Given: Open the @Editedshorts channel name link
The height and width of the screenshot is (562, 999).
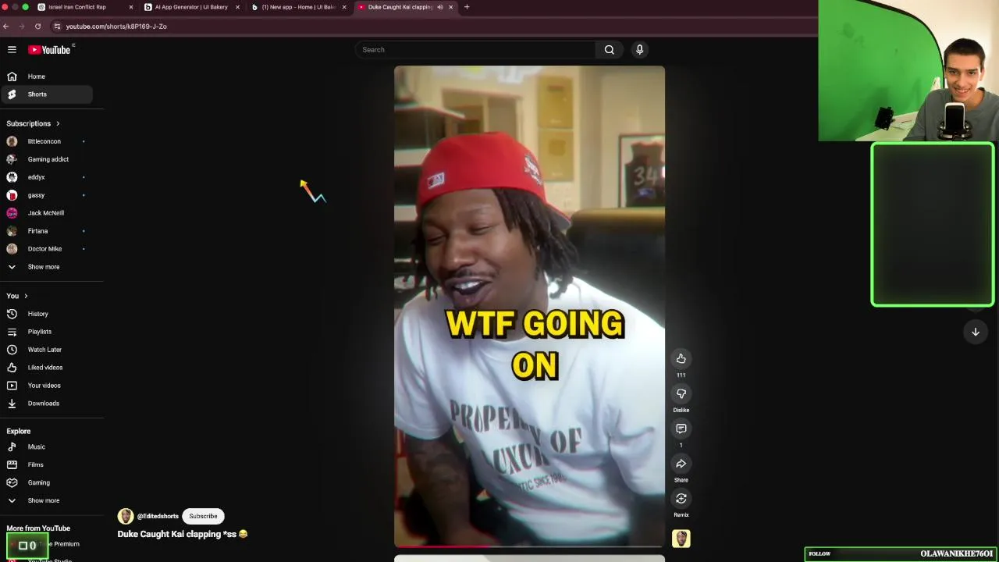Looking at the screenshot, I should [x=158, y=516].
